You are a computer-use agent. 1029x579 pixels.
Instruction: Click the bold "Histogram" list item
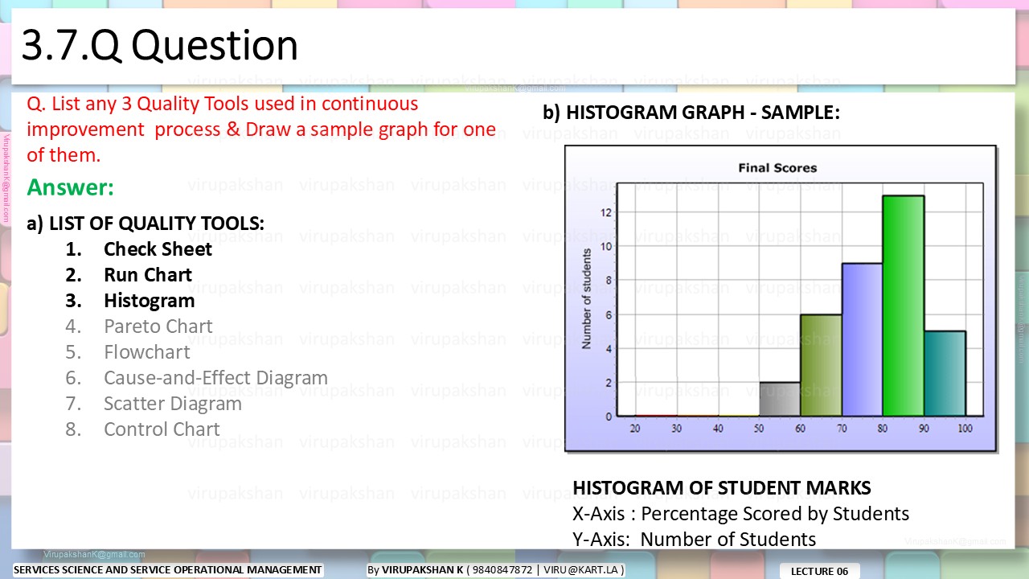[x=150, y=301]
